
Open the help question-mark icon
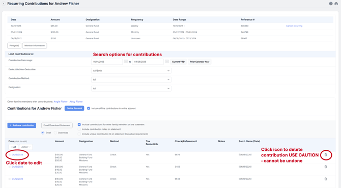click(x=330, y=4)
